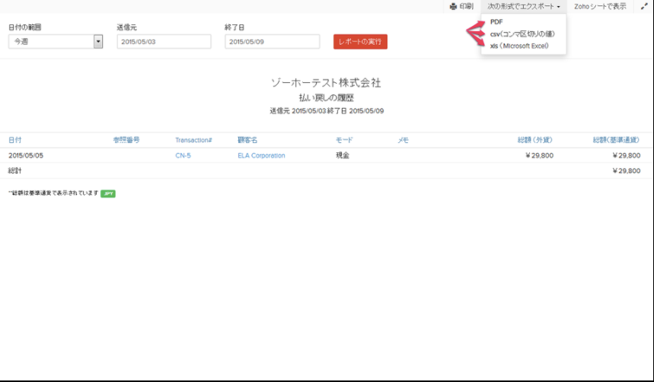The width and height of the screenshot is (654, 382).
Task: Click the 送信元 date input field
Action: [164, 42]
